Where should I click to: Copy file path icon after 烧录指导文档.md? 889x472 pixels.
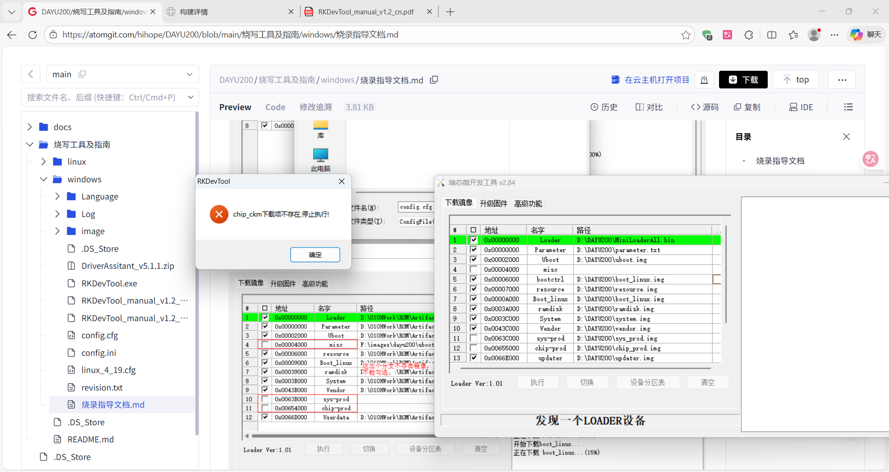434,80
